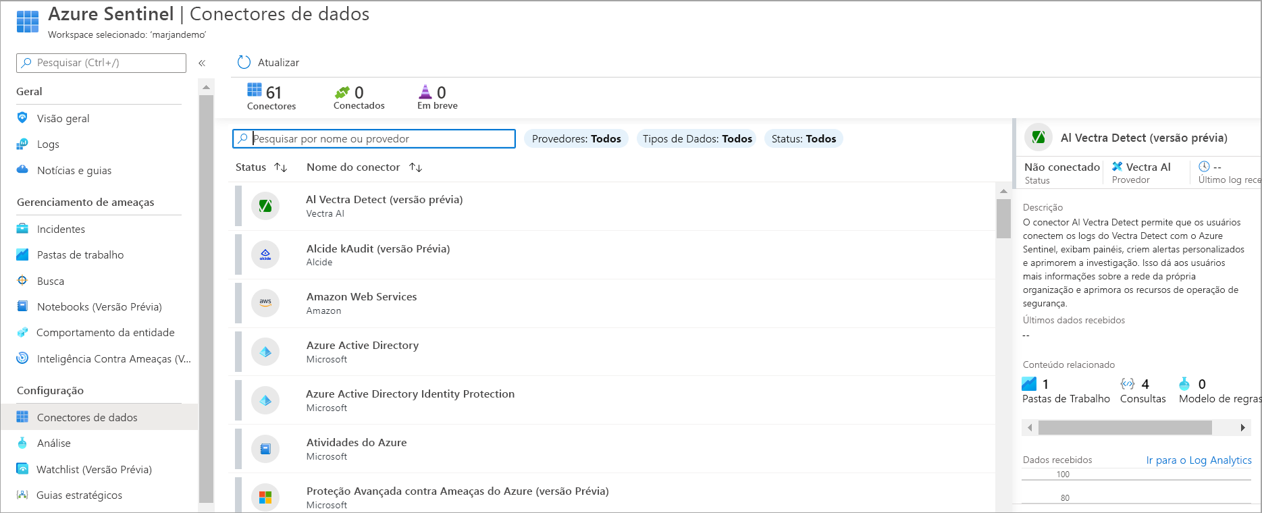
Task: Click left arrow of details horizontal scrollbar
Action: coord(1030,427)
